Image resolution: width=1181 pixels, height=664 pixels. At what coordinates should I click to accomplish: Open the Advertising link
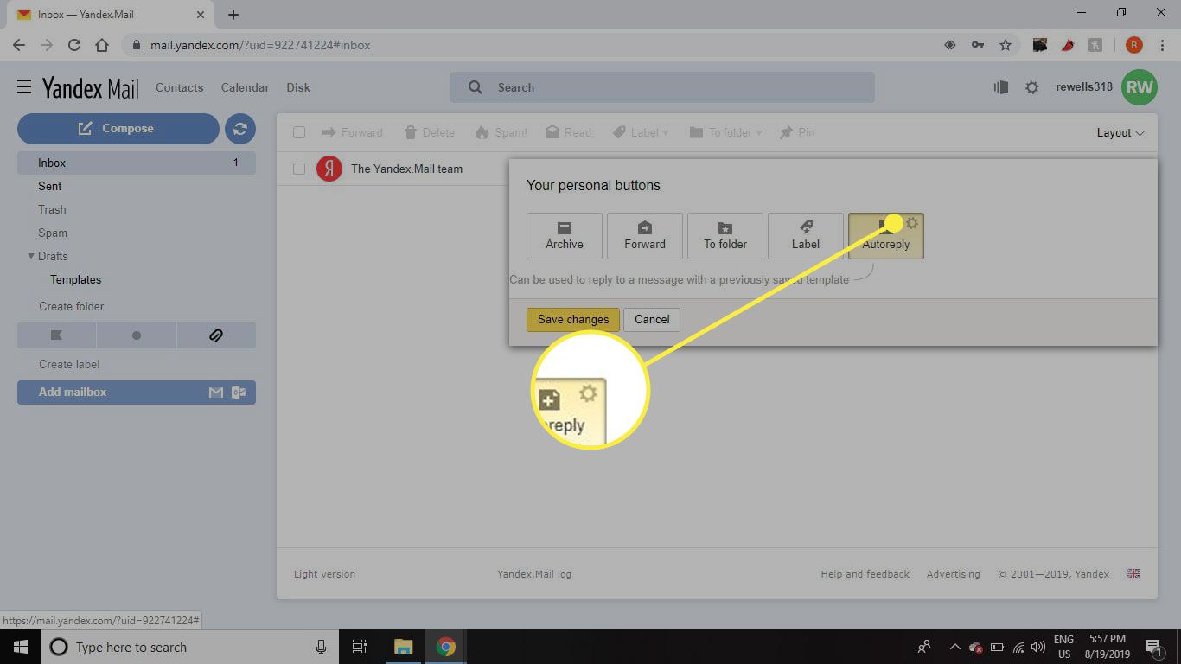click(x=954, y=574)
